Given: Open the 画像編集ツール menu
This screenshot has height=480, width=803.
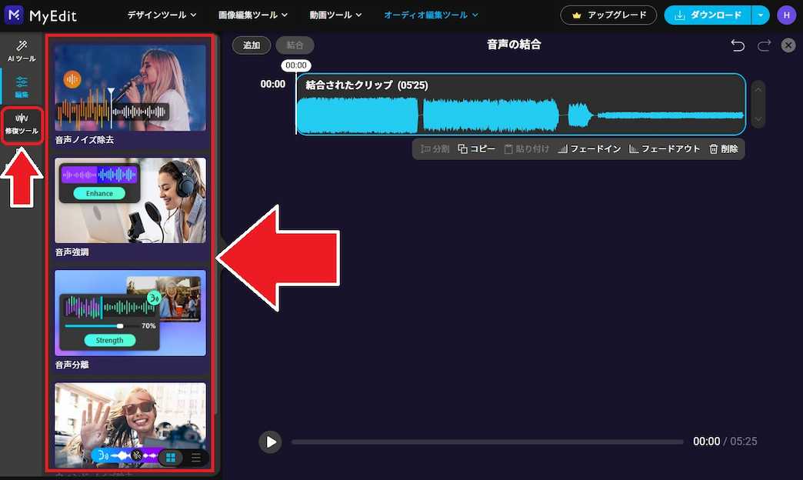Looking at the screenshot, I should pos(248,15).
